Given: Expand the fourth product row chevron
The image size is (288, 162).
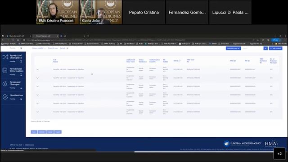Looking at the screenshot, I should (37, 95).
